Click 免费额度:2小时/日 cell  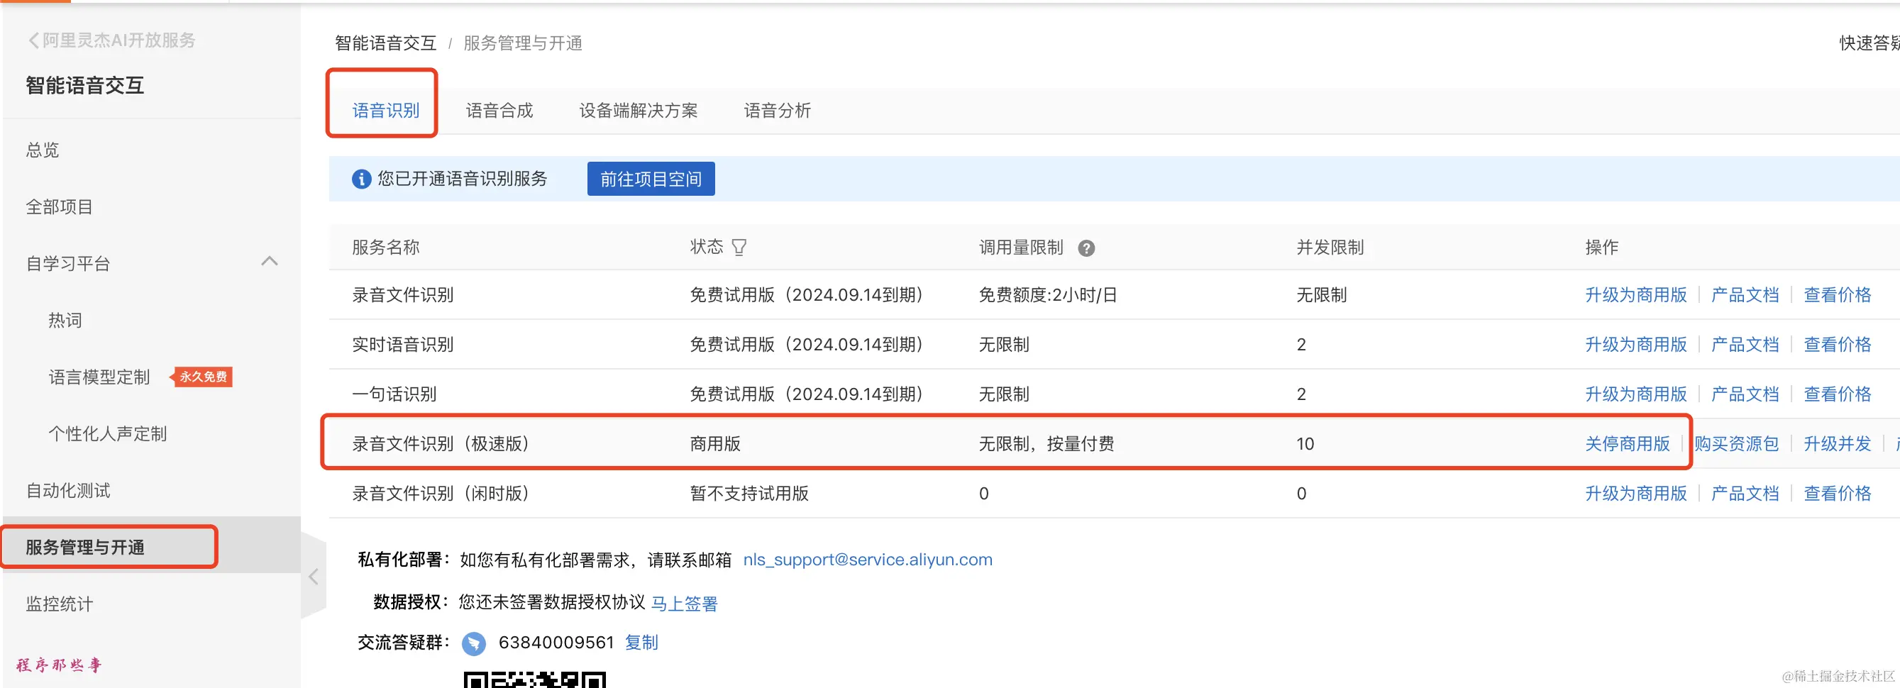(x=1047, y=295)
